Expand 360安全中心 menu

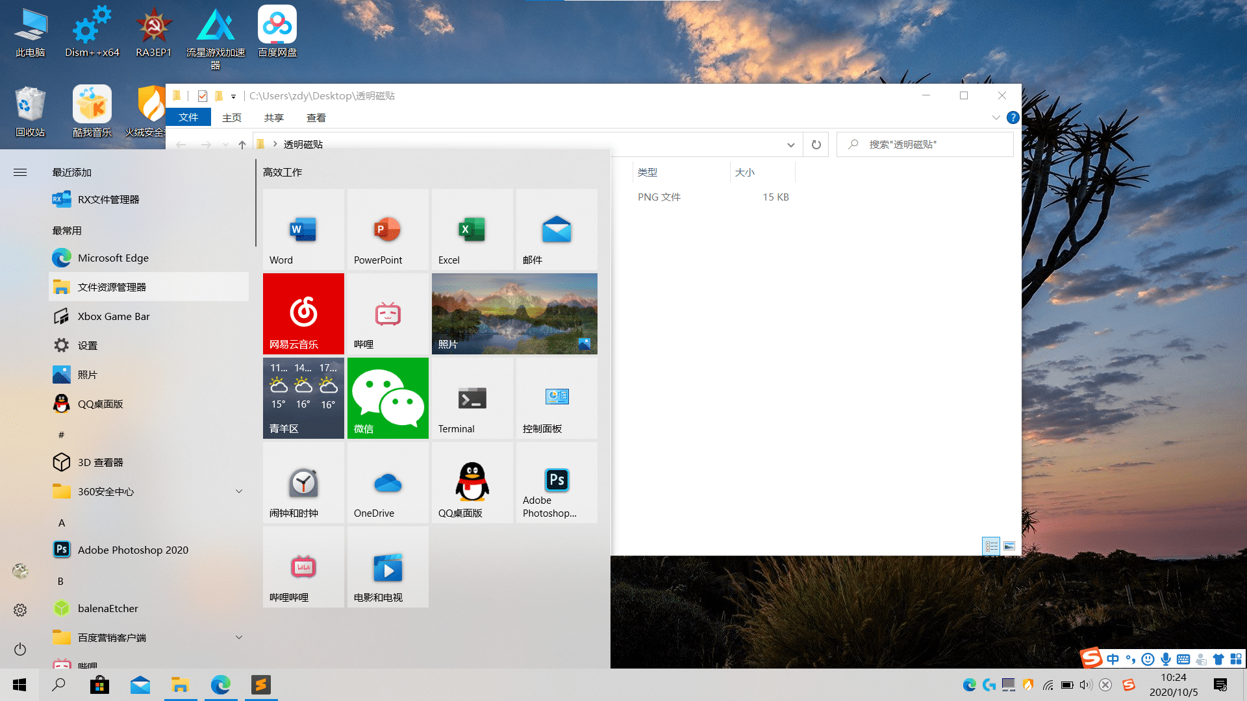pos(238,491)
